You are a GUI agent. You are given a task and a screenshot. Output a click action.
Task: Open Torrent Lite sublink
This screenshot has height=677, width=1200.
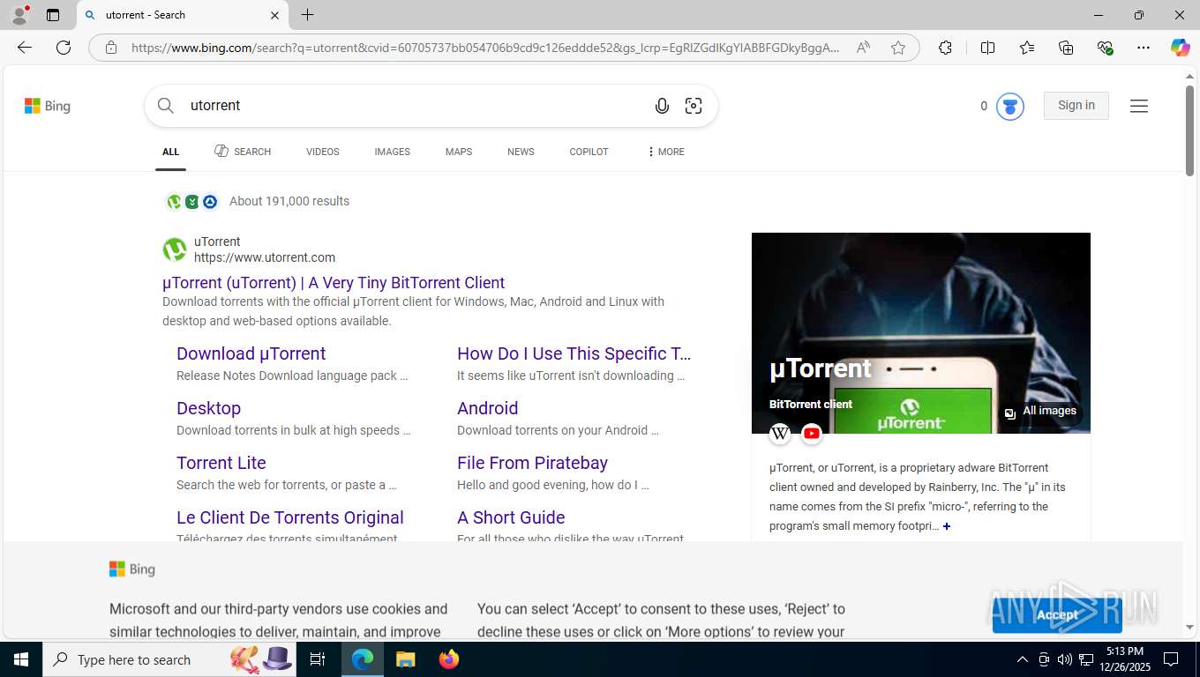(221, 463)
